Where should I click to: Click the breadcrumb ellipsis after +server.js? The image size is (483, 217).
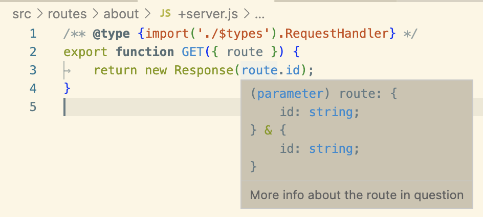coord(260,15)
